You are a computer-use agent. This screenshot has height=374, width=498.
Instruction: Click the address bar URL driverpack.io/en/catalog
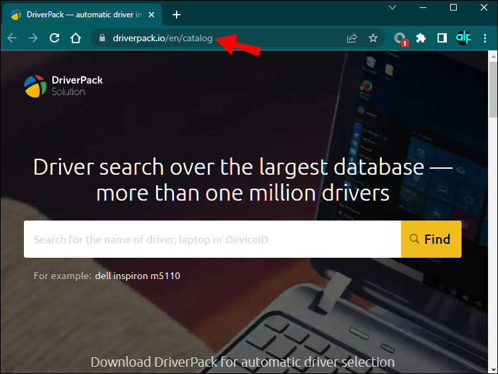pos(163,38)
